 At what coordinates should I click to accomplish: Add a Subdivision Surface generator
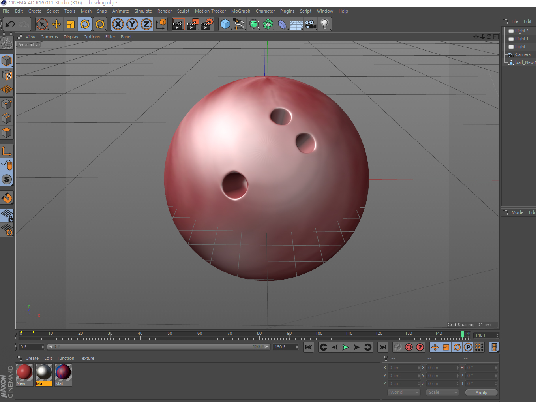[254, 24]
